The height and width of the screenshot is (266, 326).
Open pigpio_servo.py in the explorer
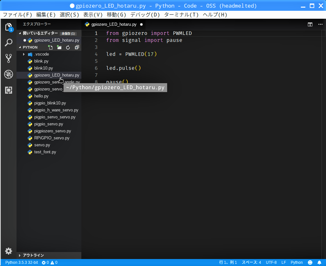click(49, 124)
